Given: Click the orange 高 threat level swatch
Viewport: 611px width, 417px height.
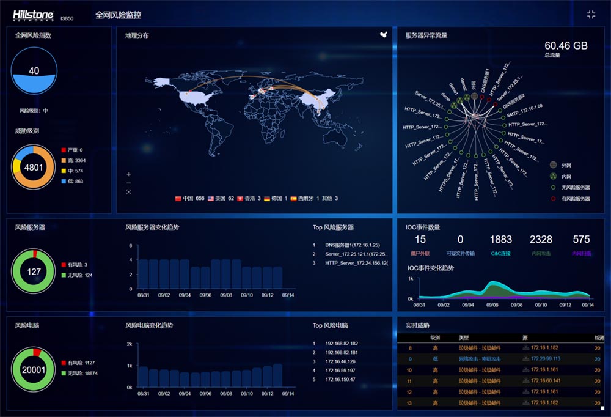Looking at the screenshot, I should 64,160.
